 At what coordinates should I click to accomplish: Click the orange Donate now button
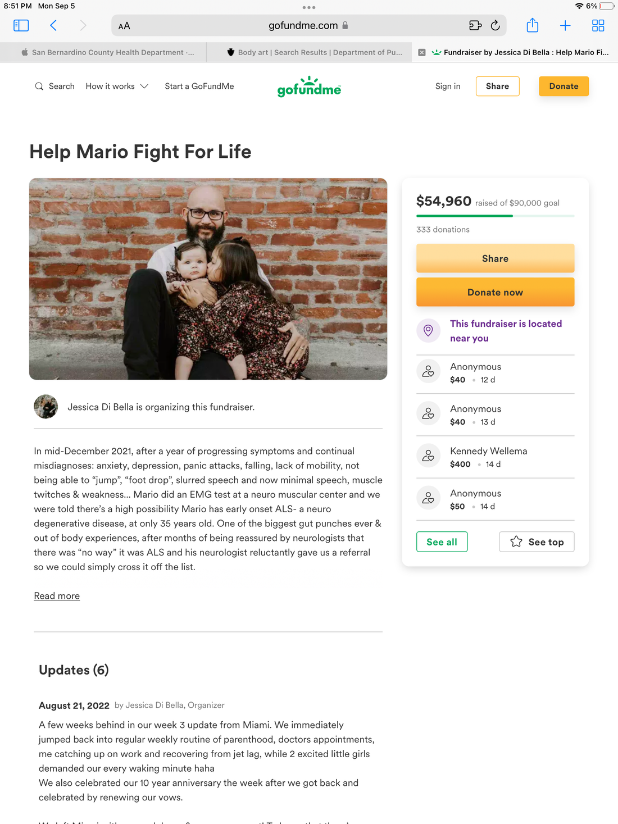click(495, 292)
